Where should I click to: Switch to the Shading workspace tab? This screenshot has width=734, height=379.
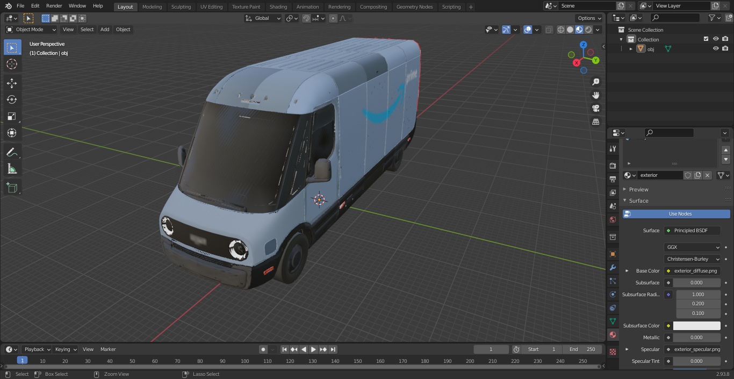278,6
